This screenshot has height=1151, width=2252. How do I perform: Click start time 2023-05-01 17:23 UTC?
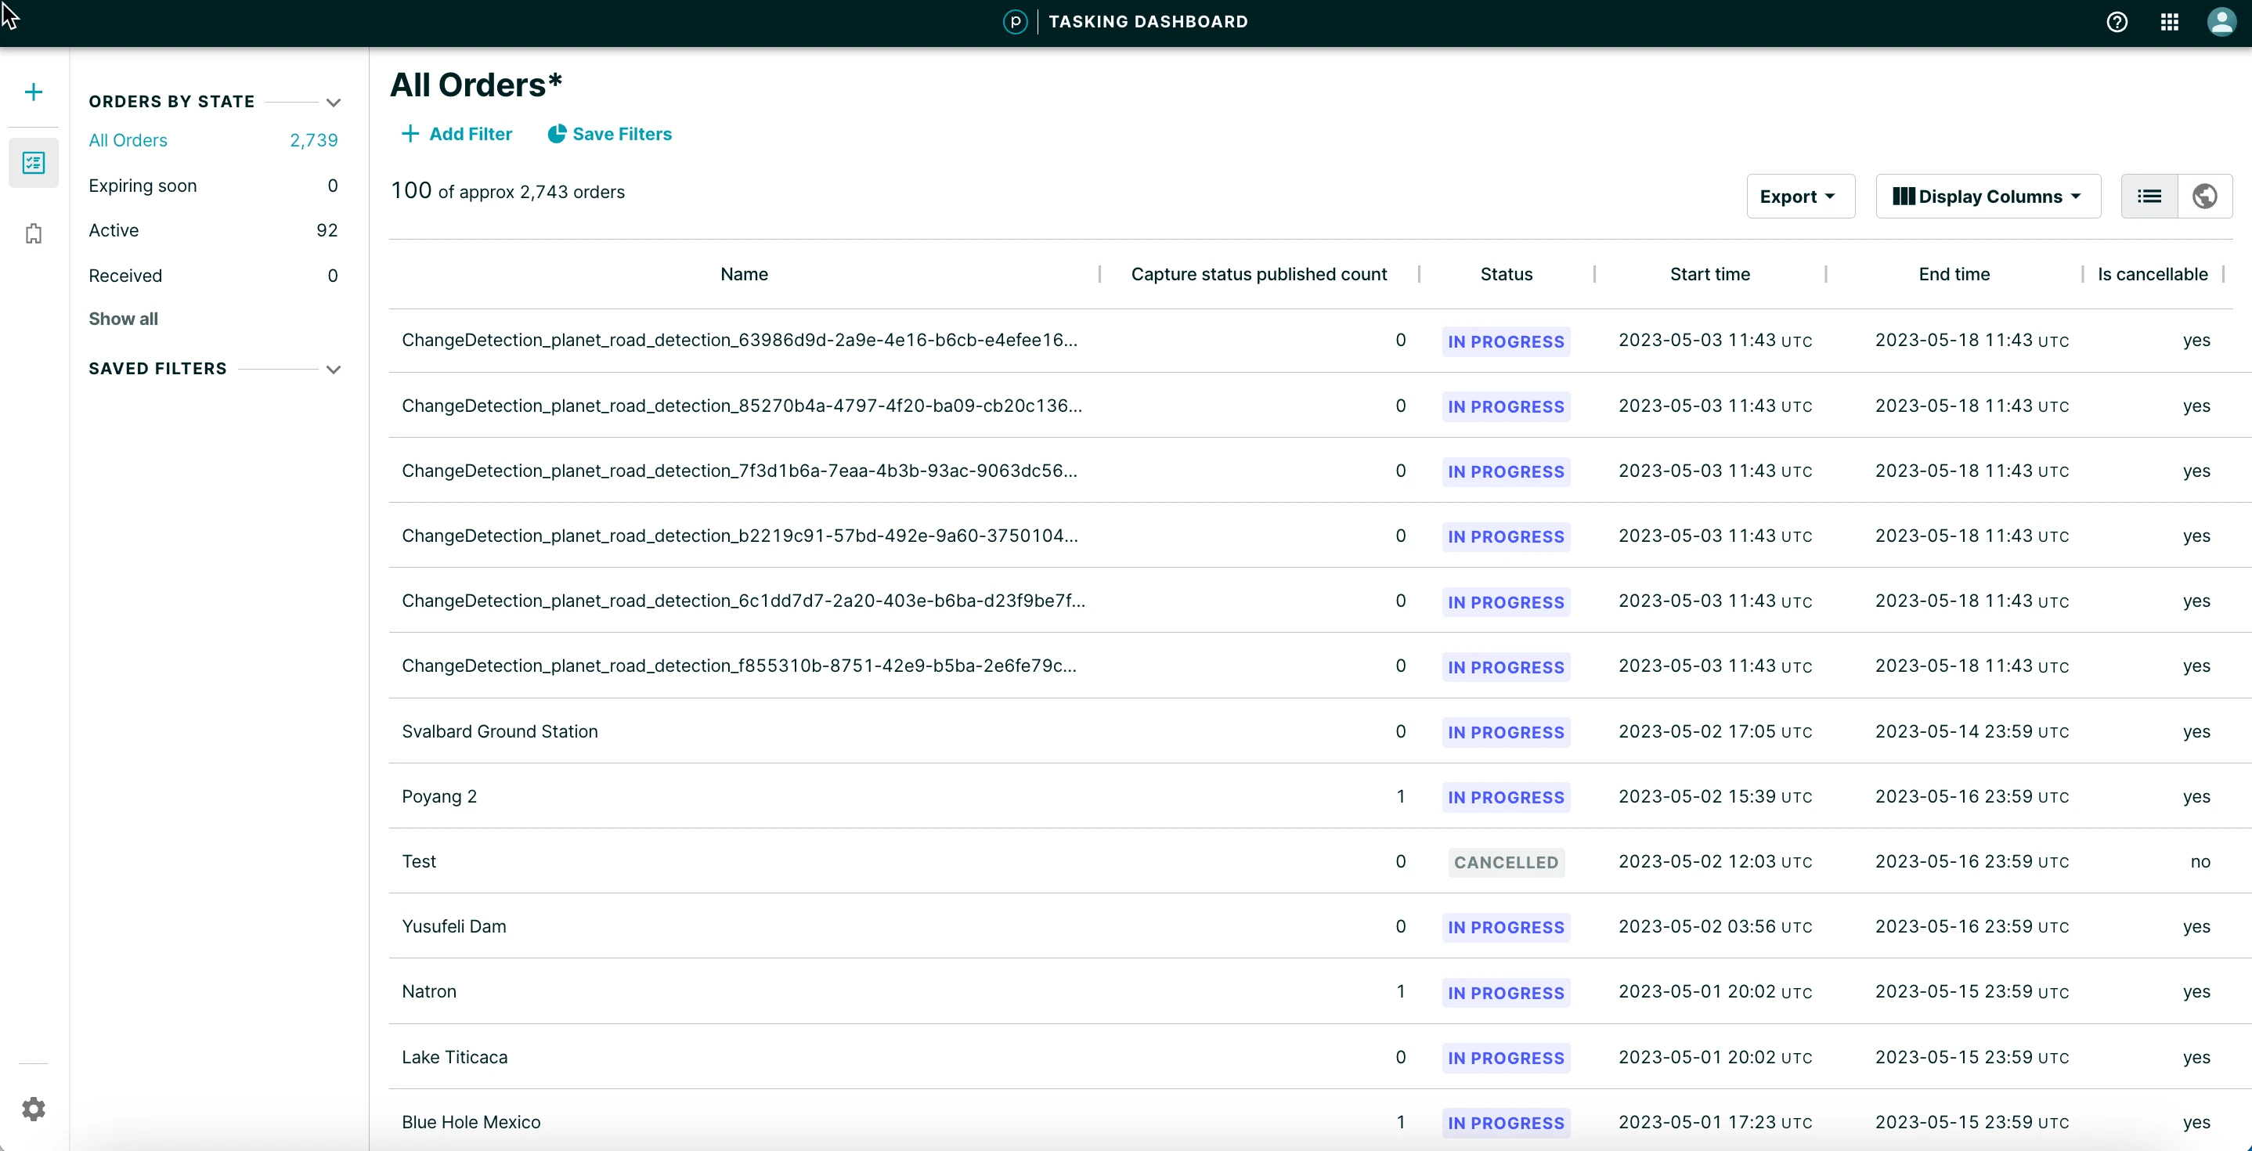click(x=1714, y=1122)
